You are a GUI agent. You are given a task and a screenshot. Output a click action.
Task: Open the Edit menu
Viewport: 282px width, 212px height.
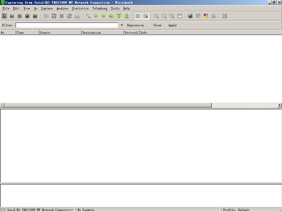coord(16,9)
